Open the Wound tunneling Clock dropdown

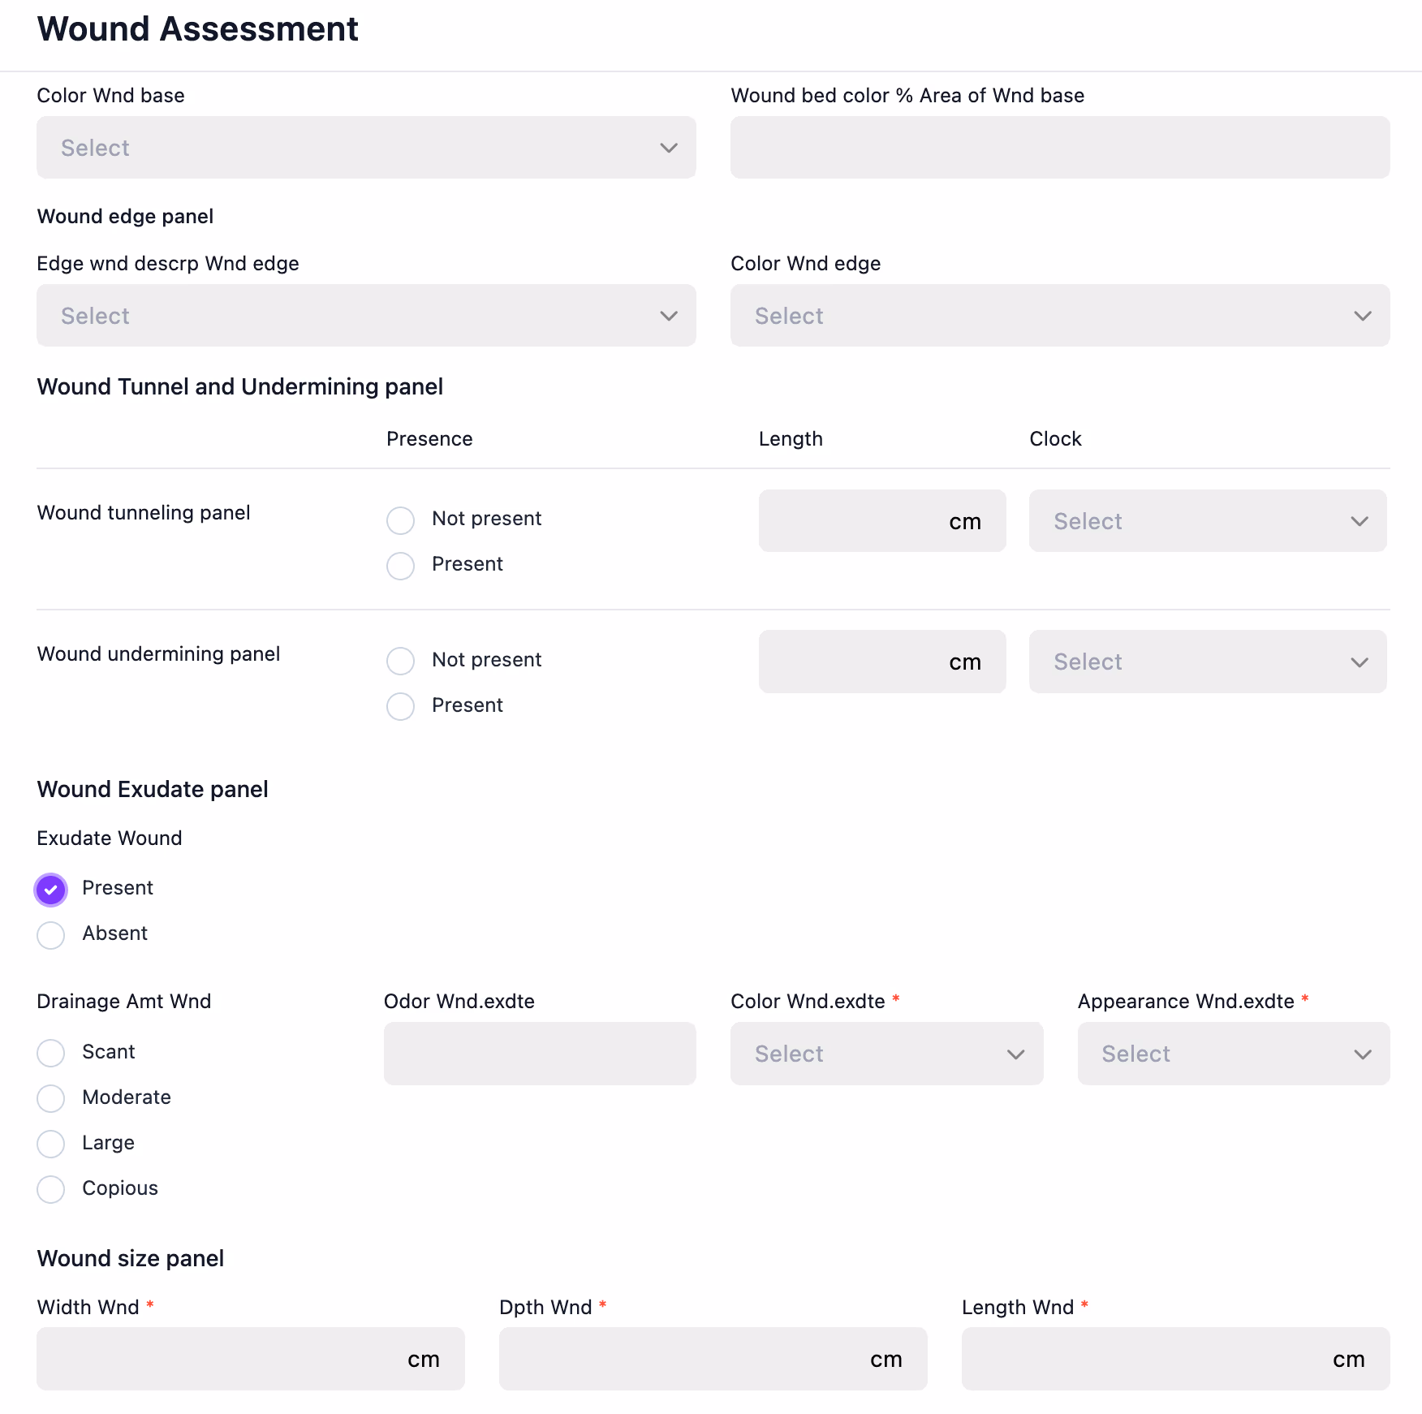[x=1207, y=521]
